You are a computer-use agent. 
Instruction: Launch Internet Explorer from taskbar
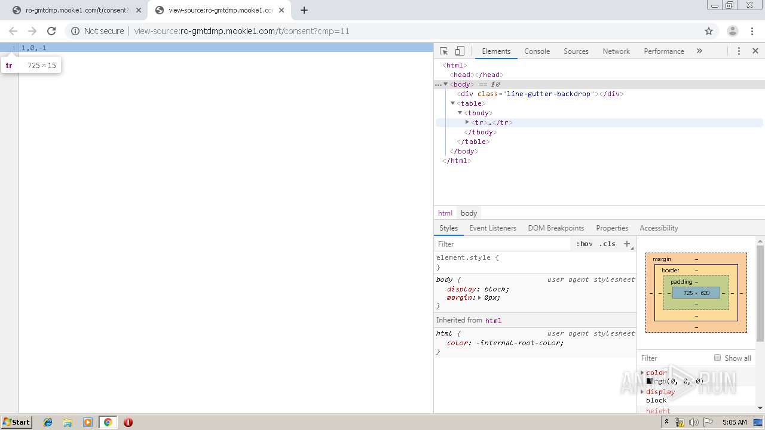click(x=48, y=422)
